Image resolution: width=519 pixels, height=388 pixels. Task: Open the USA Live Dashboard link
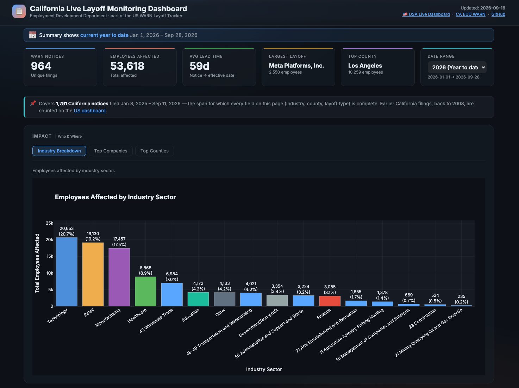click(x=426, y=14)
